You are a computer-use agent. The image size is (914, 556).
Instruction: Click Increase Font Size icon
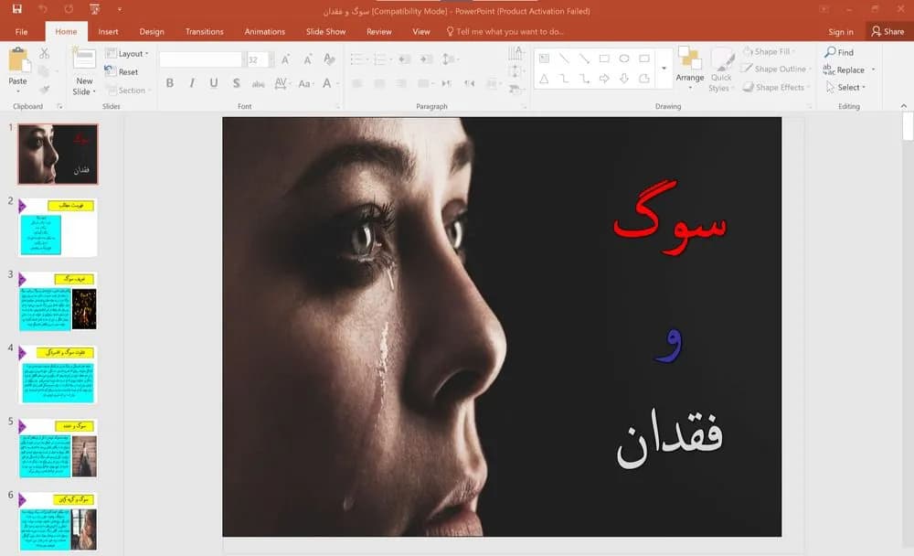pos(285,59)
